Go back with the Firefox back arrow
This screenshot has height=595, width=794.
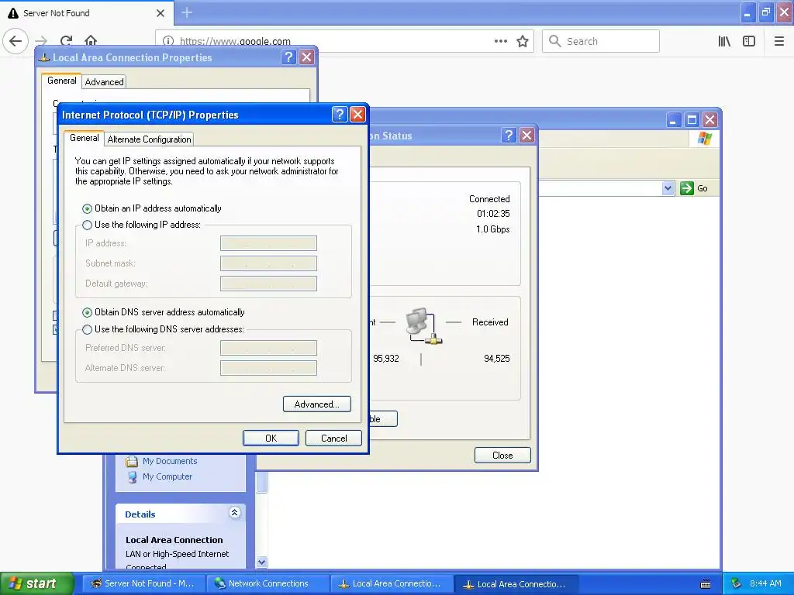pos(16,41)
